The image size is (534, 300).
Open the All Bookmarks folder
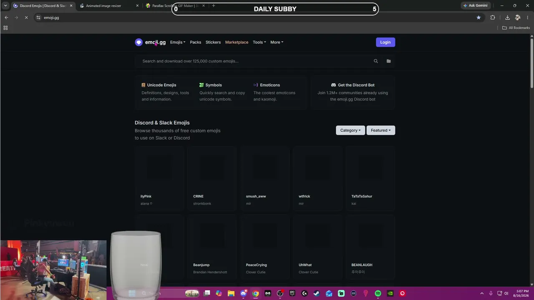(x=516, y=28)
